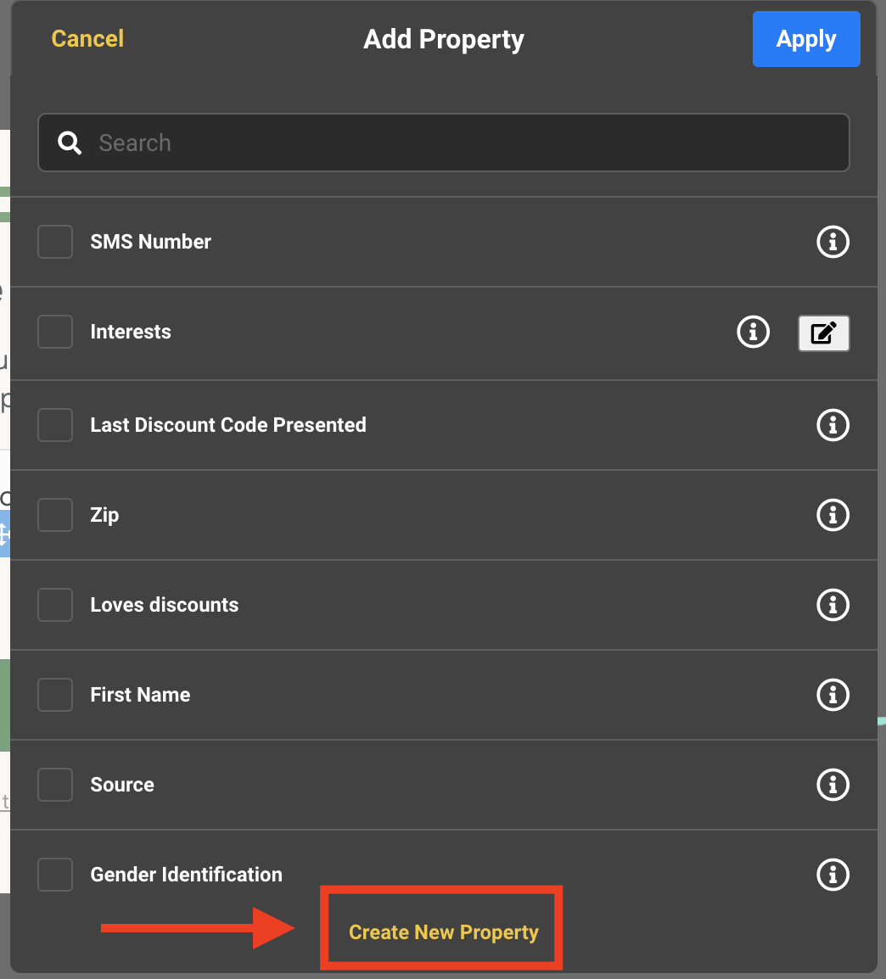Click the magnifying glass search icon
This screenshot has width=886, height=979.
click(70, 143)
